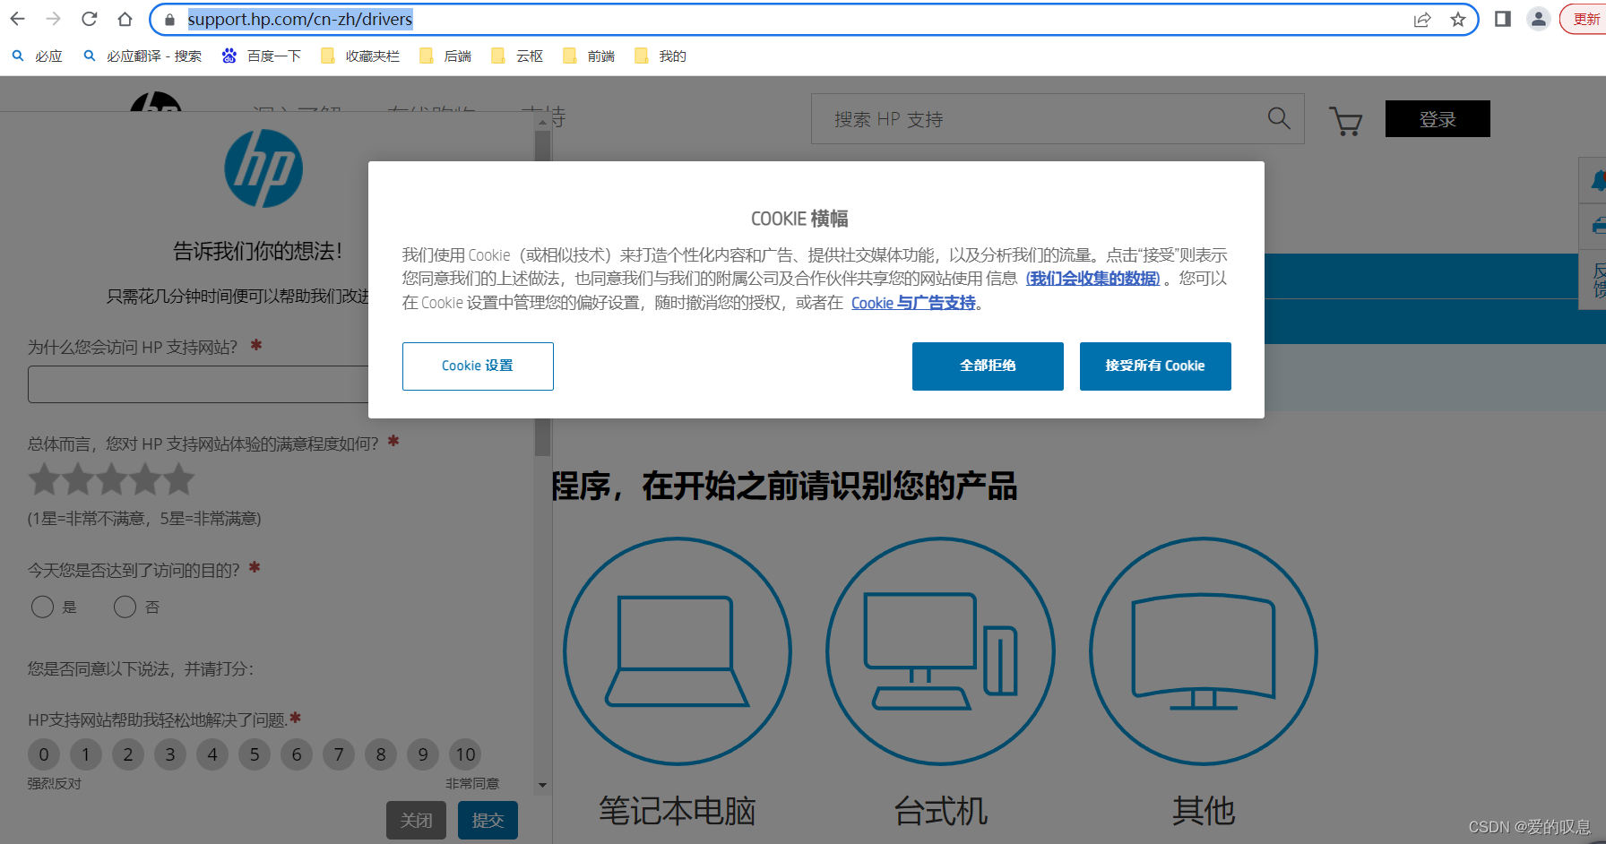Click the share page icon in address bar
Image resolution: width=1606 pixels, height=844 pixels.
tap(1422, 20)
